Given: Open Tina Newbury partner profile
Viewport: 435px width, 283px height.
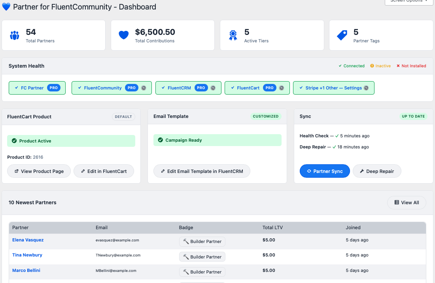Looking at the screenshot, I should coord(27,255).
